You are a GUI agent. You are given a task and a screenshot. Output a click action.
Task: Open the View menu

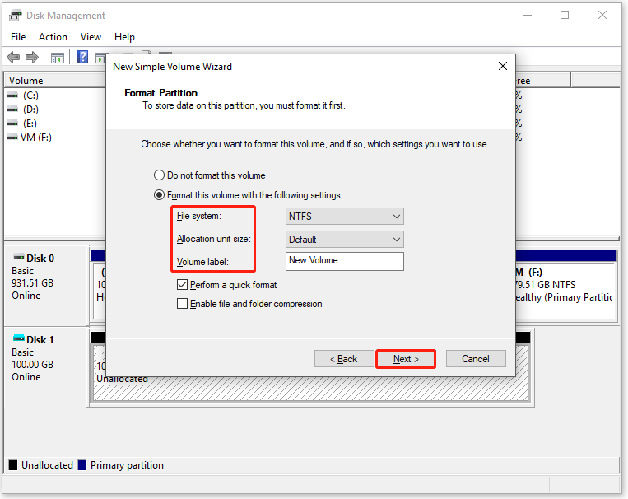(x=91, y=37)
